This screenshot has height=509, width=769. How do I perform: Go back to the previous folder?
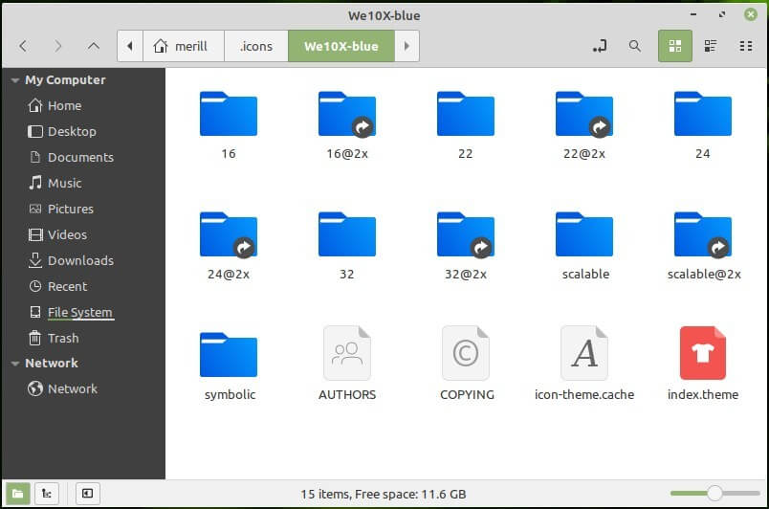(23, 46)
